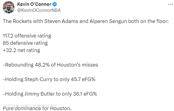Open the three-dot more options menu
This screenshot has width=174, height=111.
pos(170,4)
